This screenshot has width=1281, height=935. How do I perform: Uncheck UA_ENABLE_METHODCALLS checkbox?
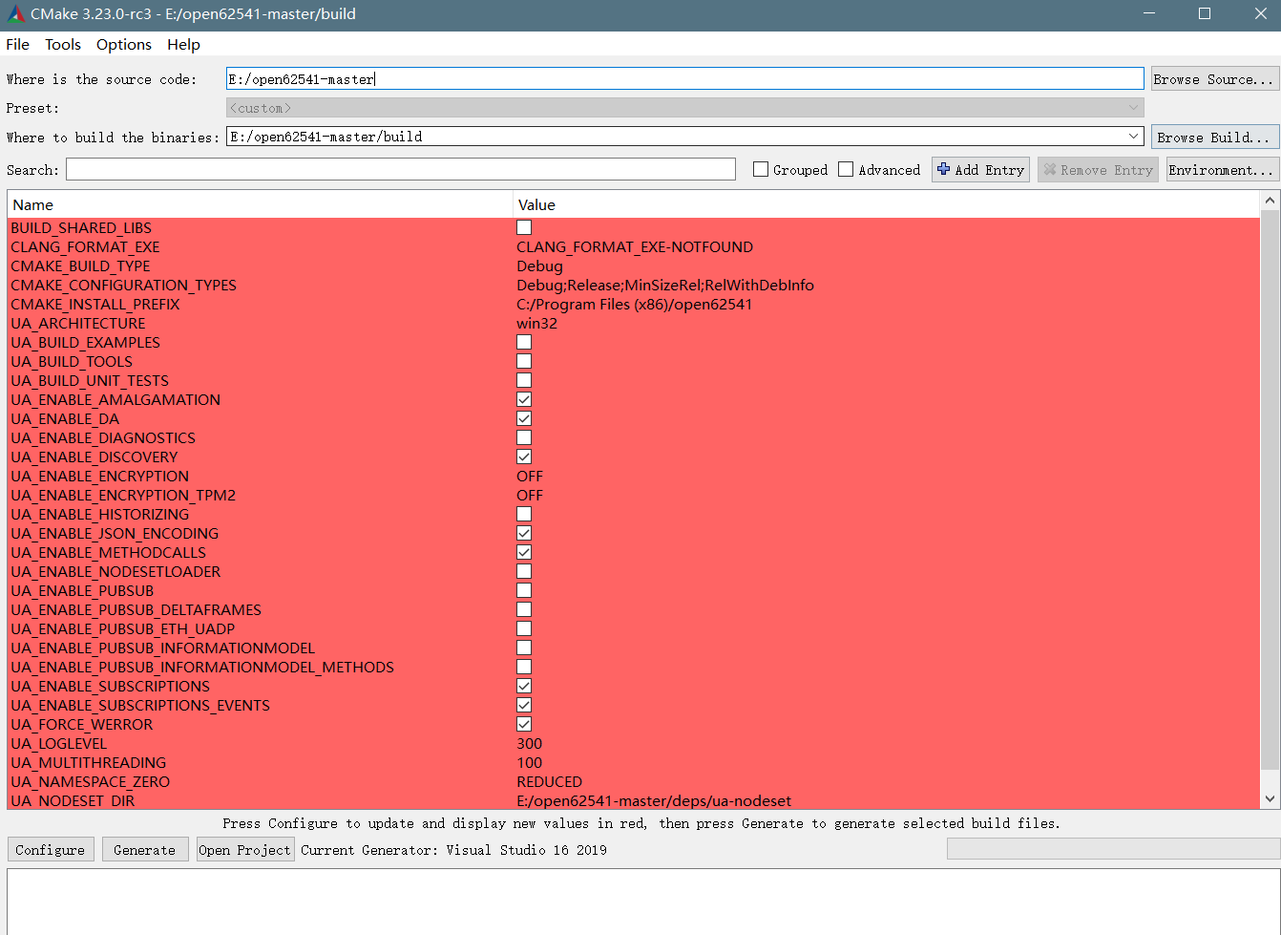pos(524,552)
